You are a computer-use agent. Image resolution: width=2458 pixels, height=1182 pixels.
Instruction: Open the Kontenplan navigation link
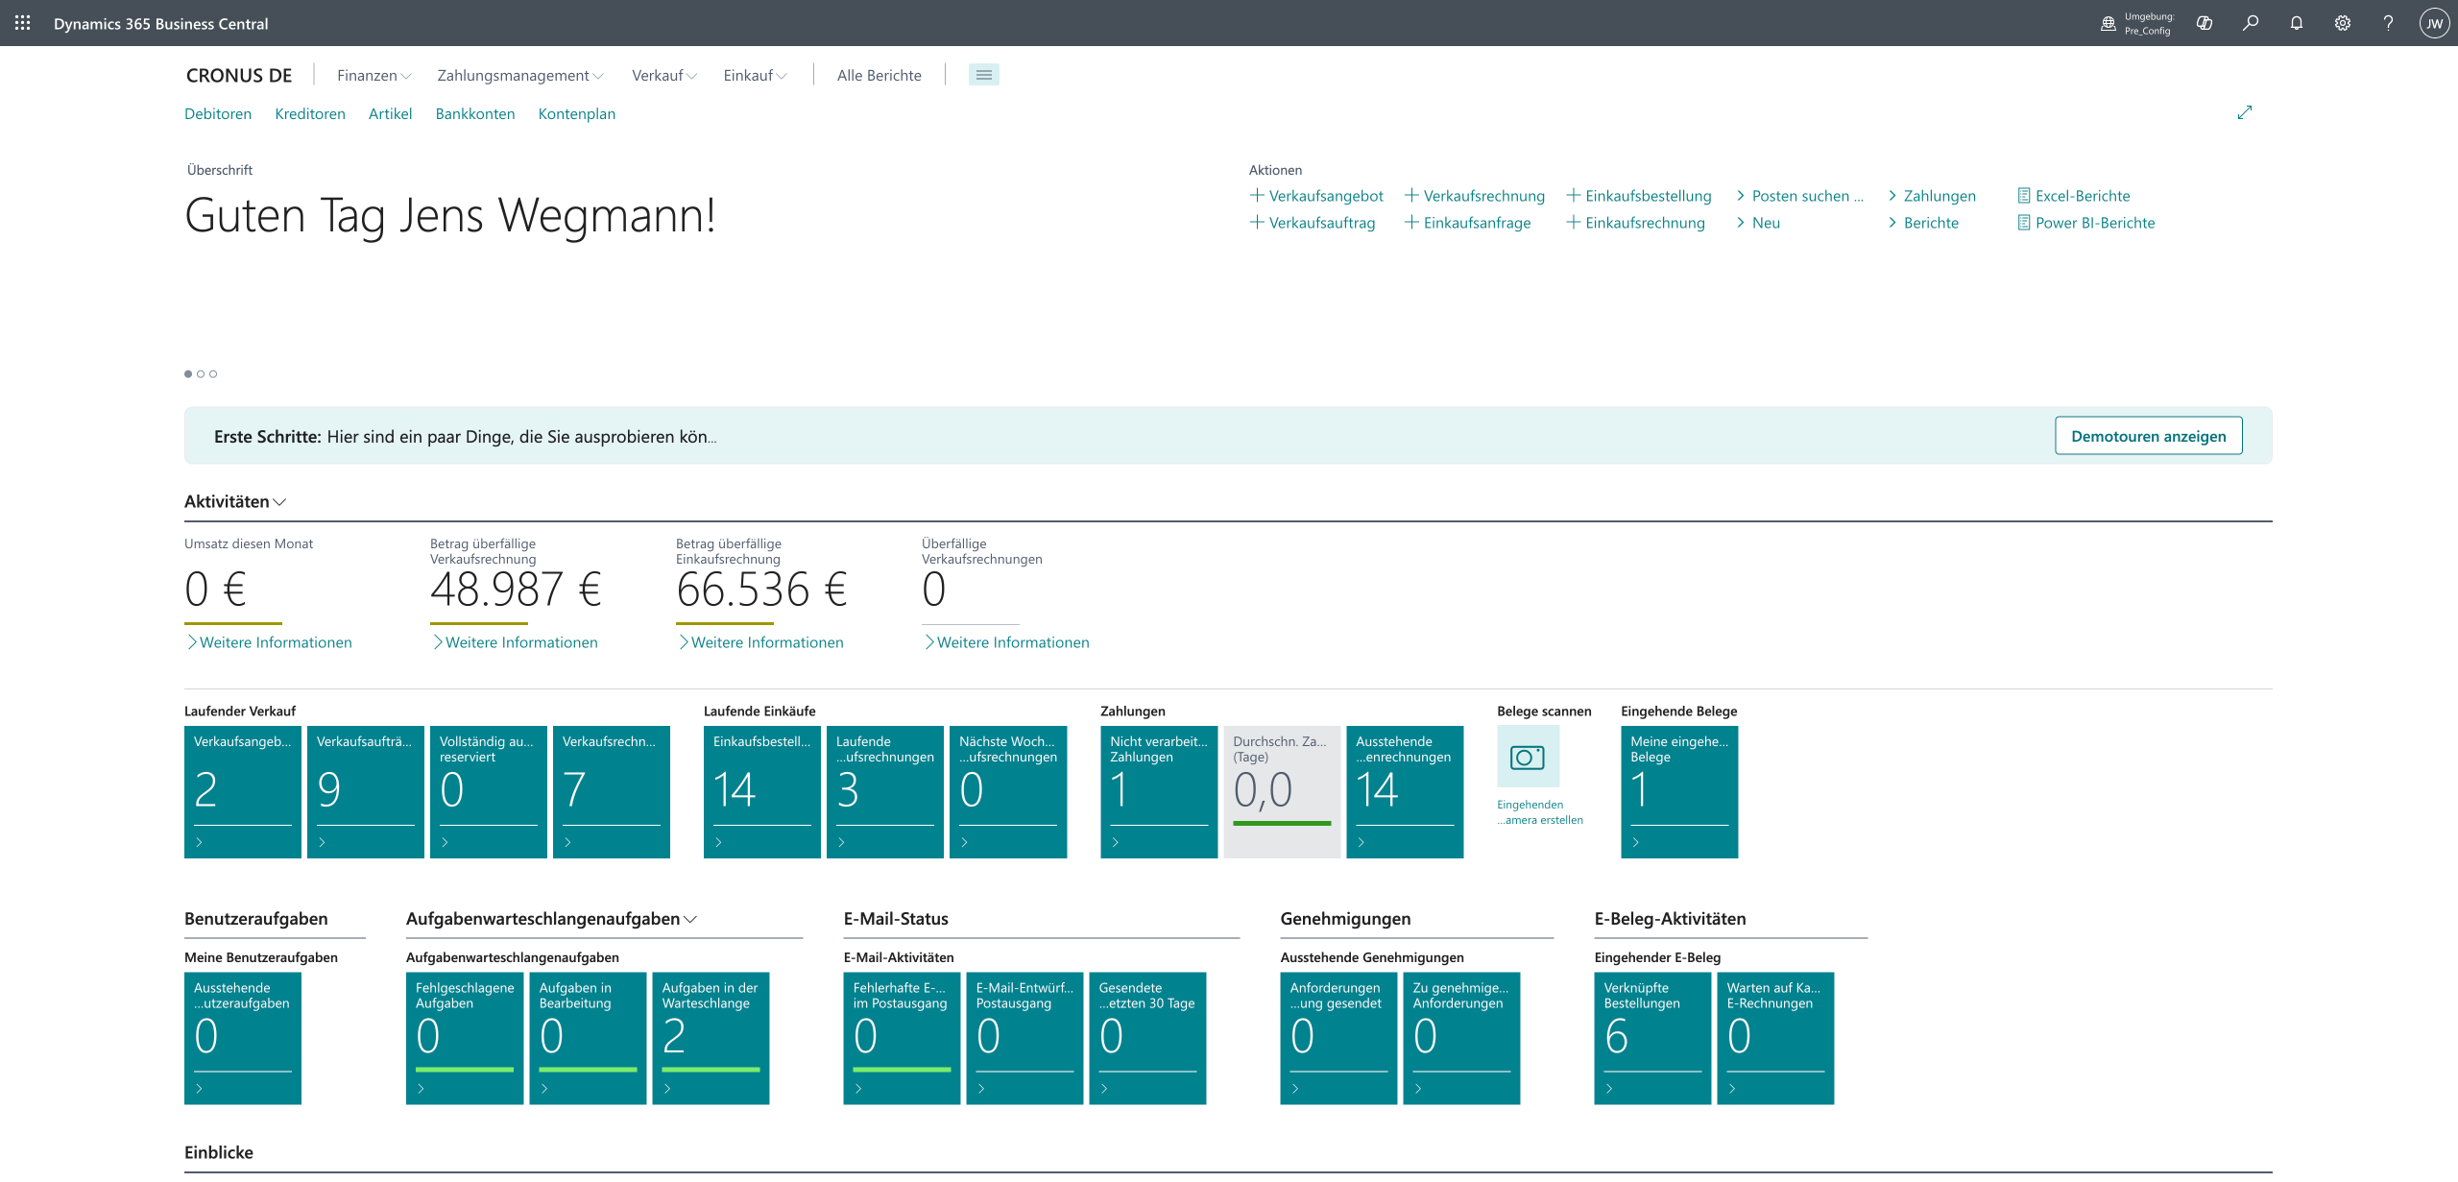click(x=576, y=113)
